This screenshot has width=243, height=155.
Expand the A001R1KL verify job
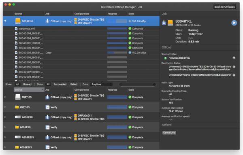click(5, 127)
